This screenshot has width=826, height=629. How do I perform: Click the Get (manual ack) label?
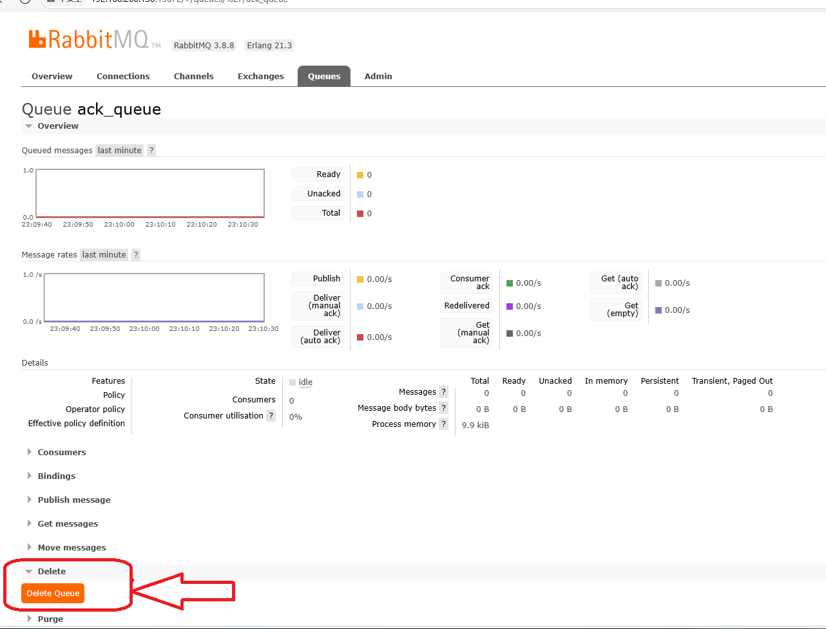[x=466, y=333]
